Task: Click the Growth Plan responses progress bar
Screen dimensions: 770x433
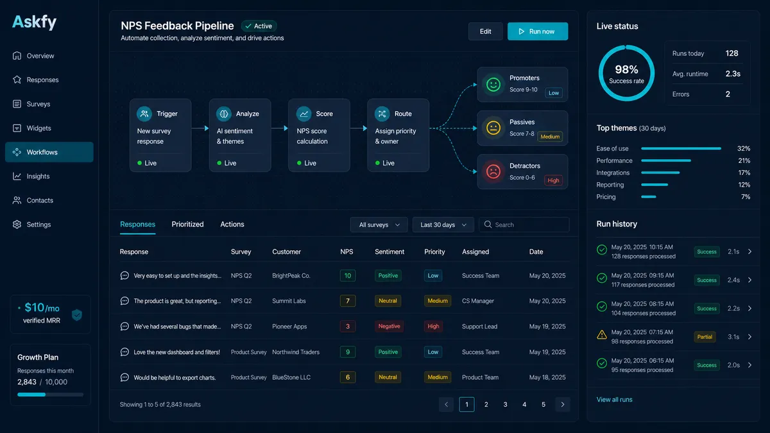Action: coord(50,395)
